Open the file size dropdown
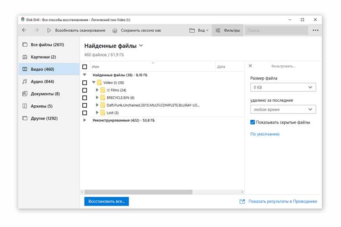 (x=283, y=87)
